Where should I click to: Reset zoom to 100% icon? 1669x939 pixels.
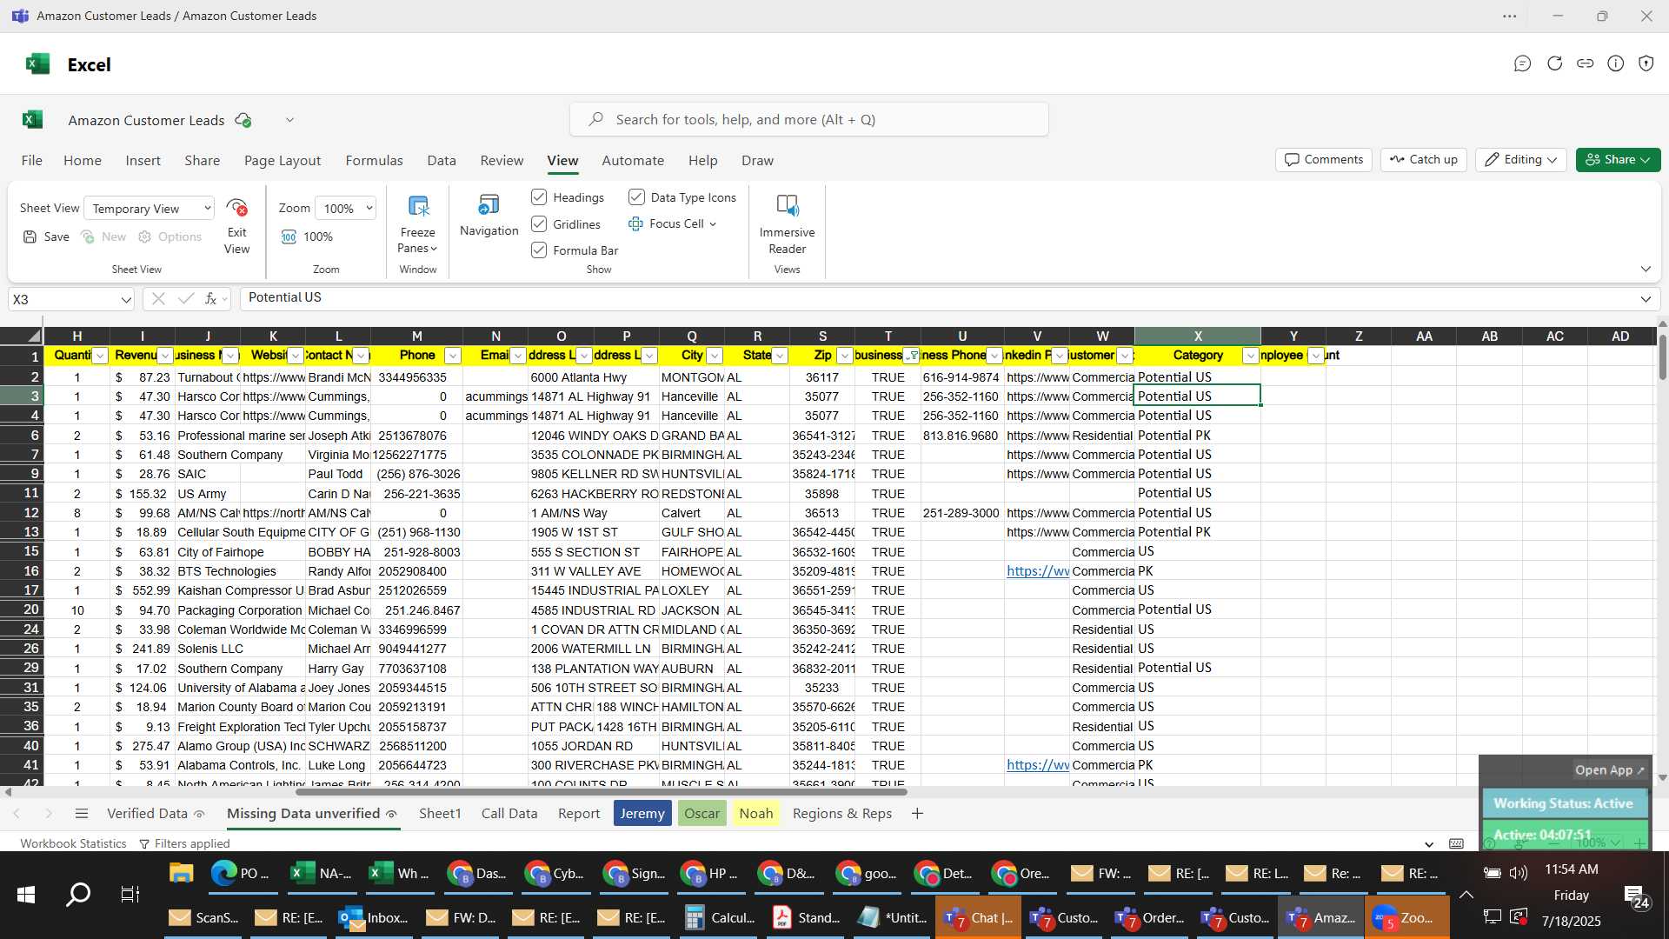(289, 236)
